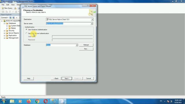Image resolution: width=185 pixels, height=104 pixels.
Task: Select the Replication folder icon
Action: pos(7,36)
